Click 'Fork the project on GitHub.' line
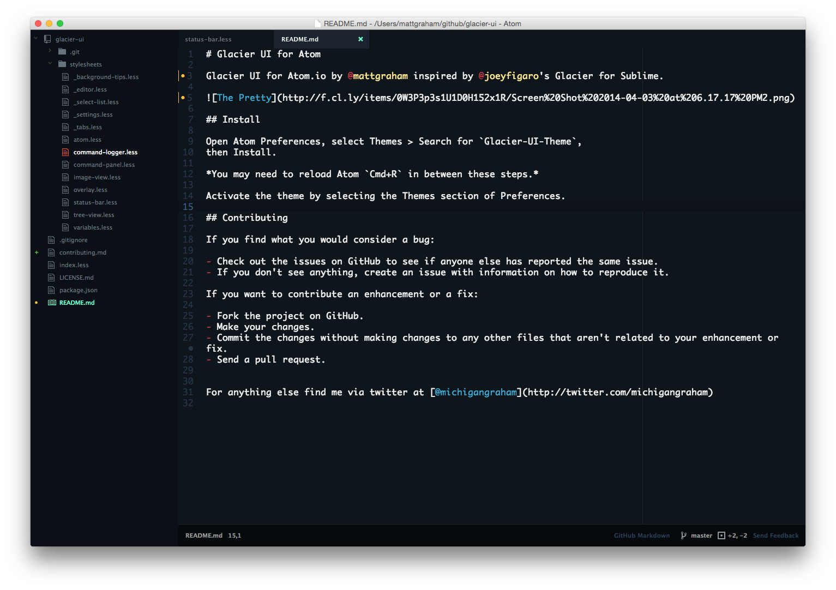The image size is (836, 590). (285, 316)
